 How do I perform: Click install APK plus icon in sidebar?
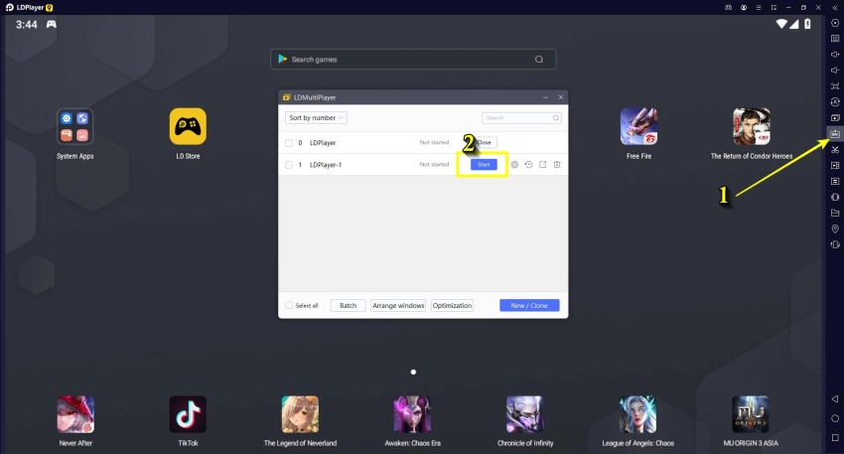pos(835,117)
